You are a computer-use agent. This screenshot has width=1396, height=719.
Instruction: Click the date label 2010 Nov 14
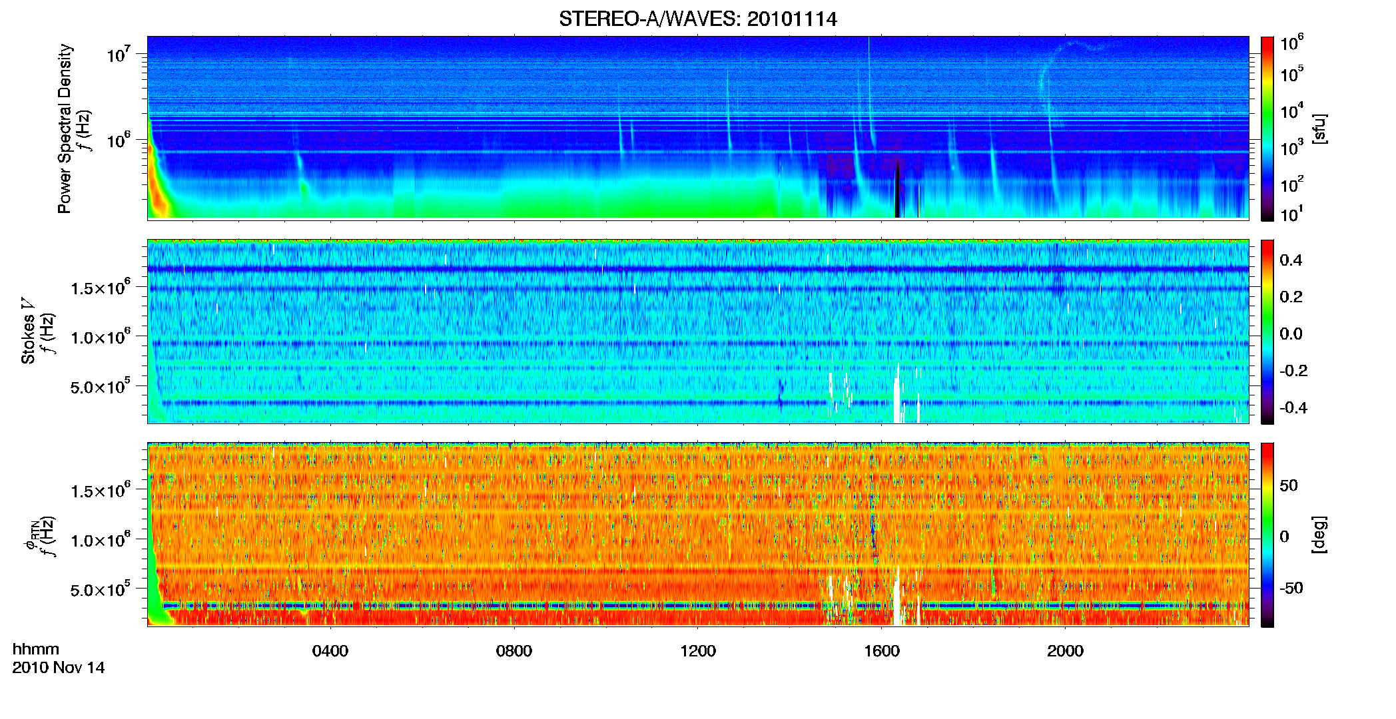point(59,668)
